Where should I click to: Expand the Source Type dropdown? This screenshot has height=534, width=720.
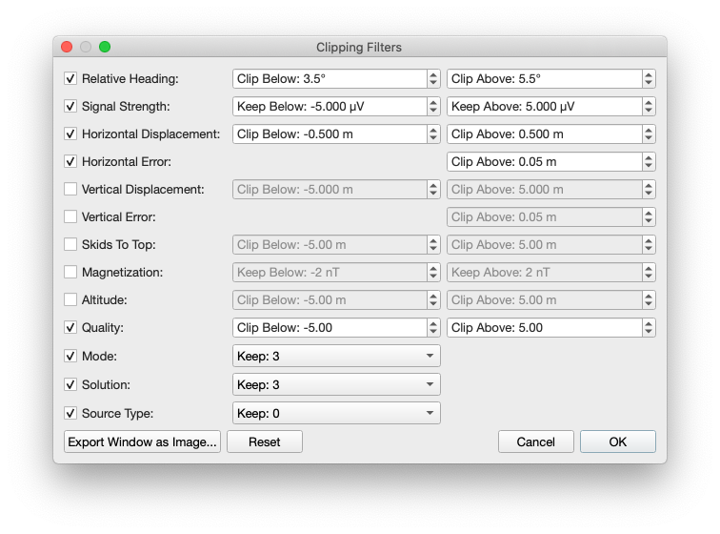pyautogui.click(x=336, y=414)
